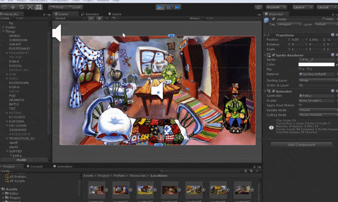The height and width of the screenshot is (202, 338).
Task: Click the Order in Layer field
Action: 318,85
